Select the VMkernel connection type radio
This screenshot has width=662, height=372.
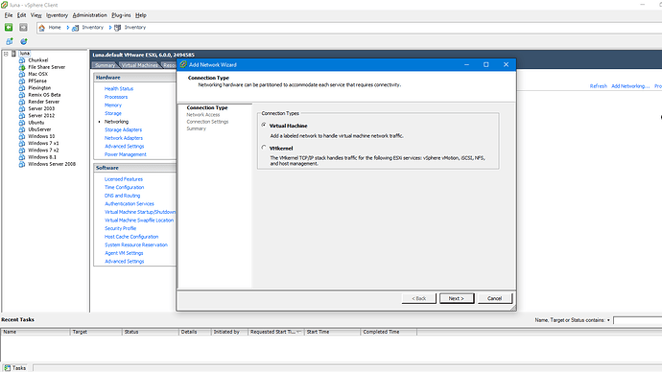tap(264, 148)
